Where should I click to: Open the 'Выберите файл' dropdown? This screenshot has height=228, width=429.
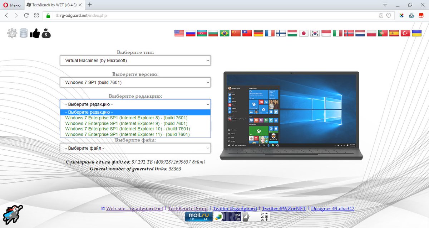(135, 148)
